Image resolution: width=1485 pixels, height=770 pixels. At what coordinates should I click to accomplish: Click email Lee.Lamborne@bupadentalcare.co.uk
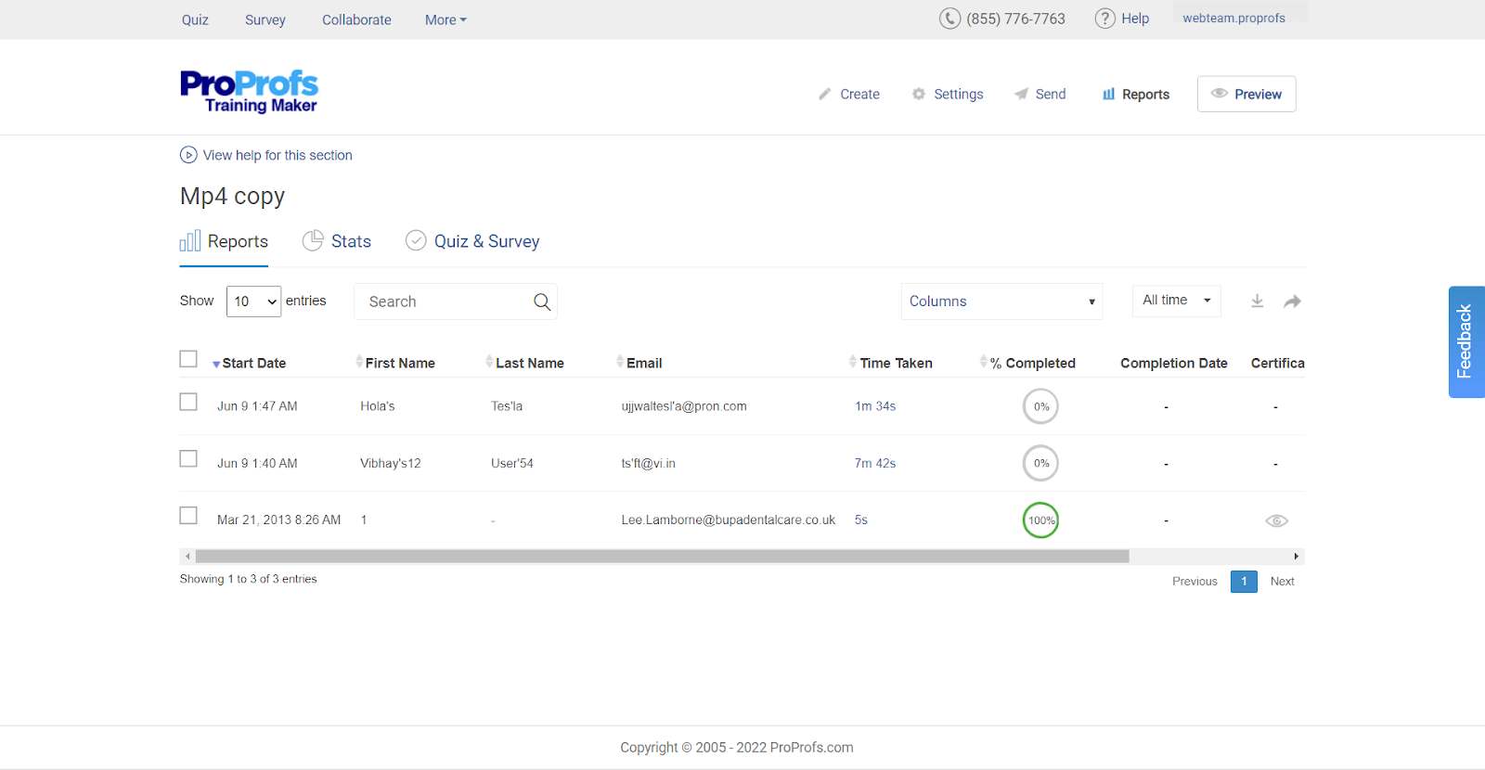[x=729, y=520]
